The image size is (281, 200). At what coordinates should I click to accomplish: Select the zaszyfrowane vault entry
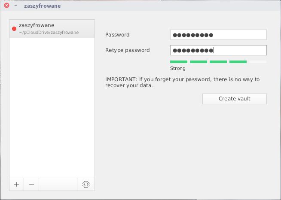(52, 29)
